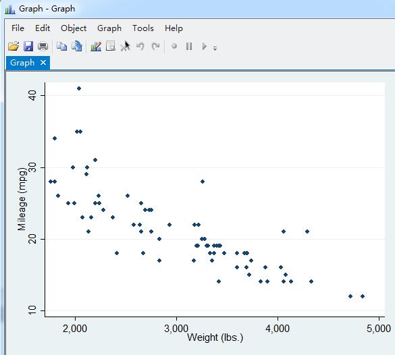Open the Help menu
395x355 pixels.
click(x=174, y=28)
